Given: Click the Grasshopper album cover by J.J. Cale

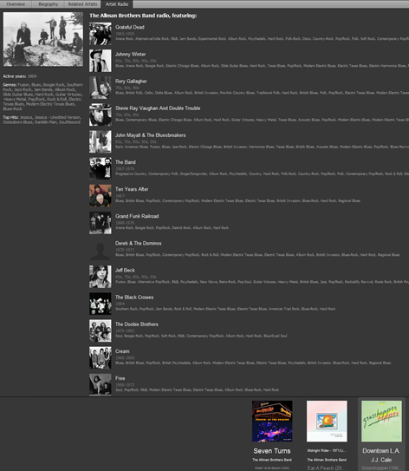Looking at the screenshot, I should point(381,422).
